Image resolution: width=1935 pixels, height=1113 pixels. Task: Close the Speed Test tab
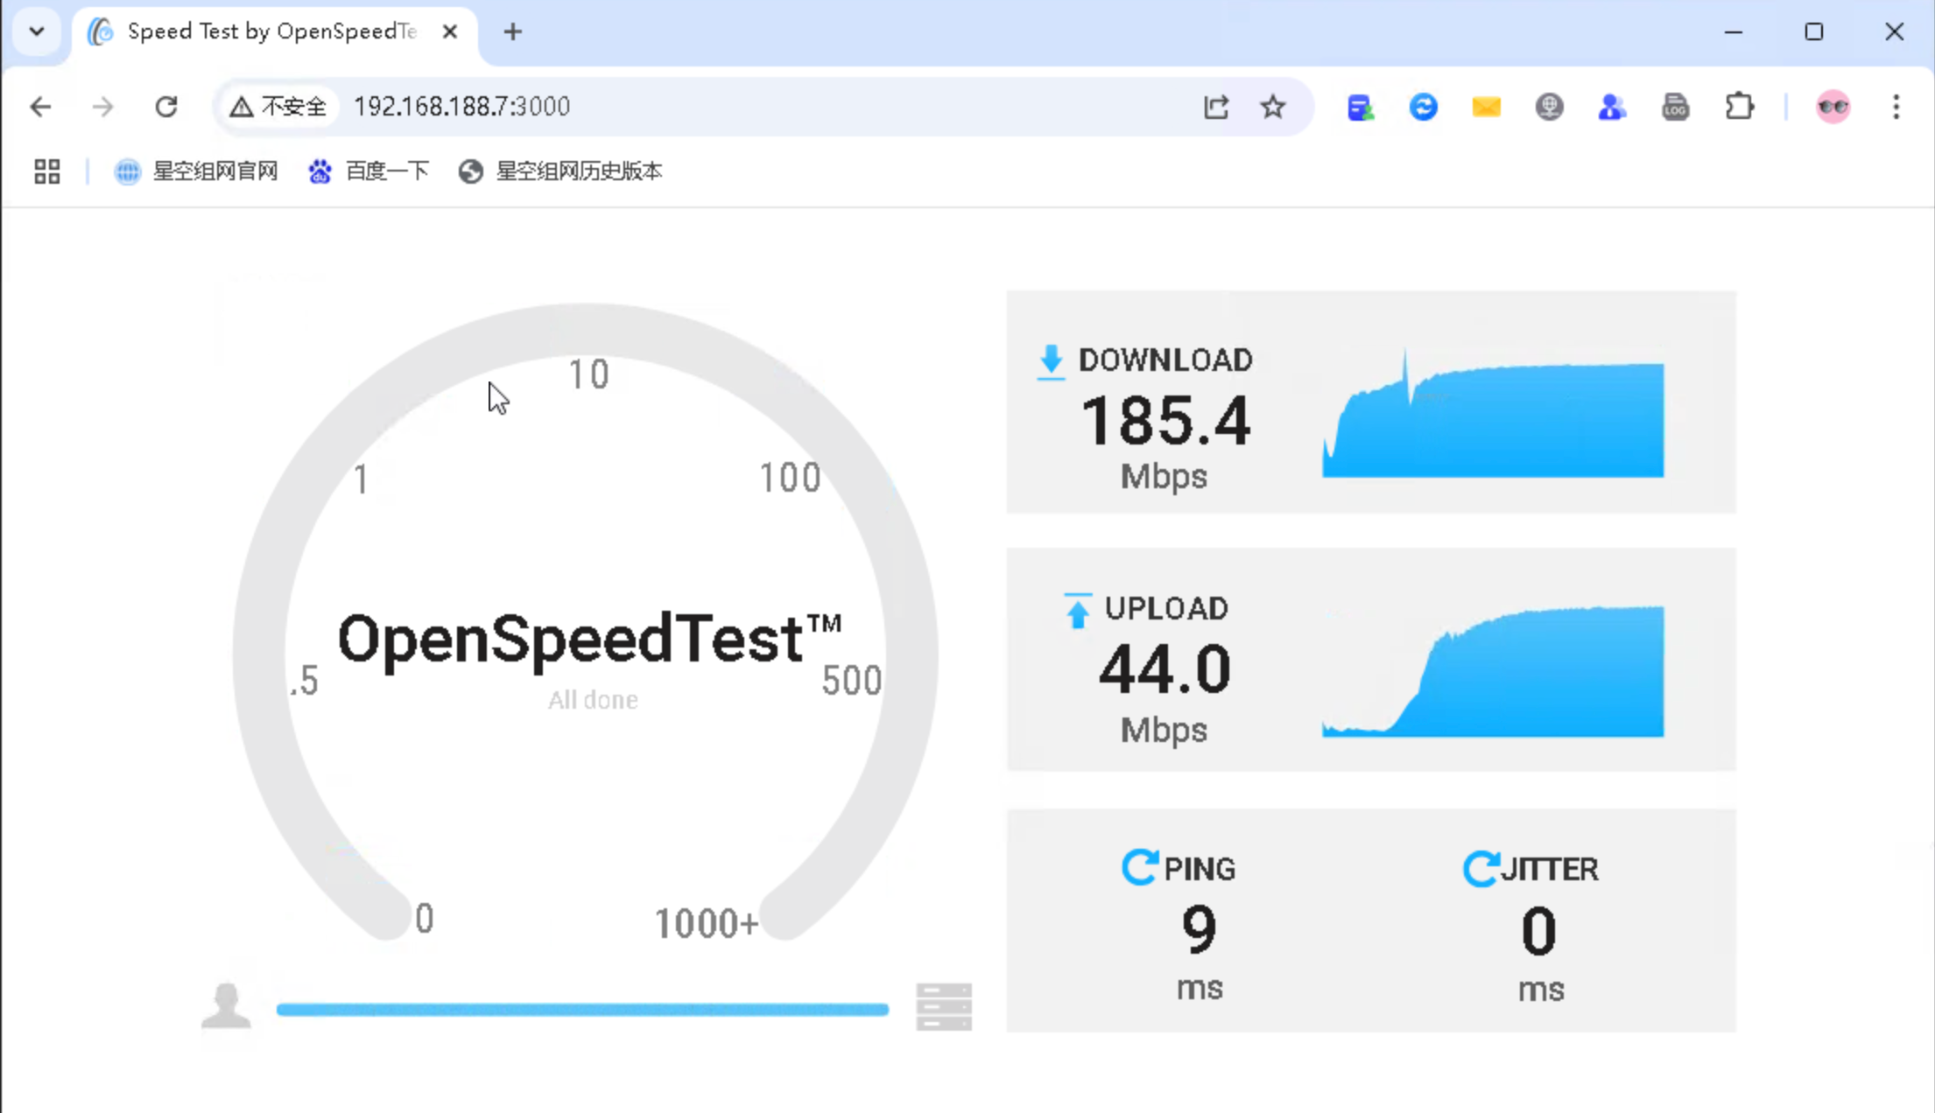450,31
